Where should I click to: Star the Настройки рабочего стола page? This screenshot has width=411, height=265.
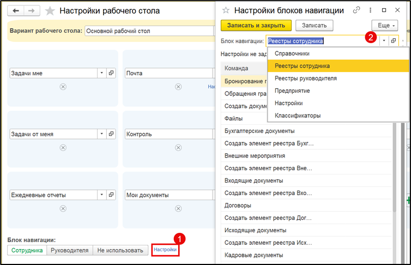pos(50,11)
